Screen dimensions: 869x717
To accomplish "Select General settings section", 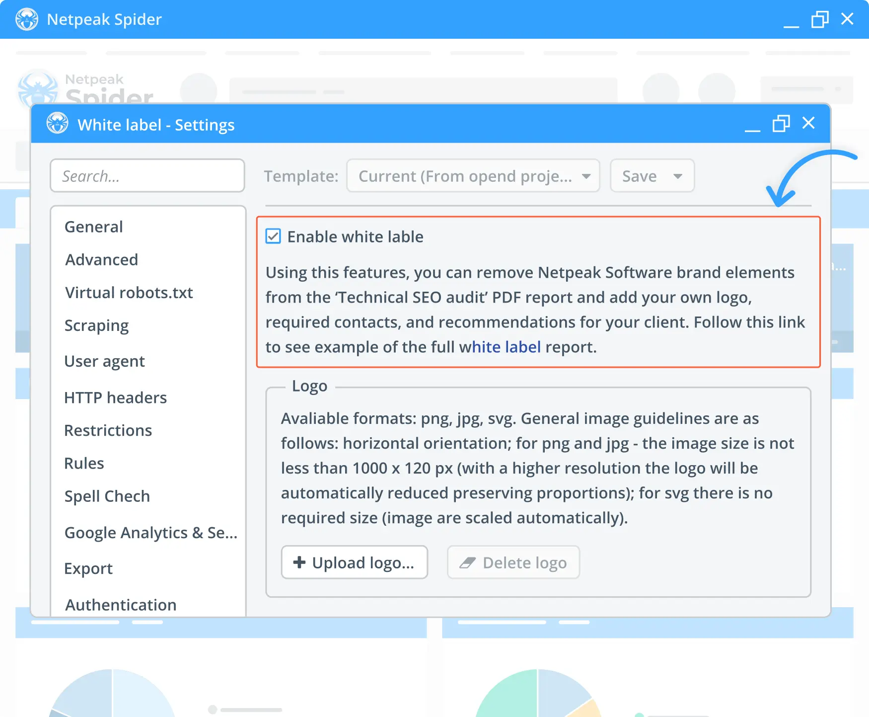I will (94, 227).
